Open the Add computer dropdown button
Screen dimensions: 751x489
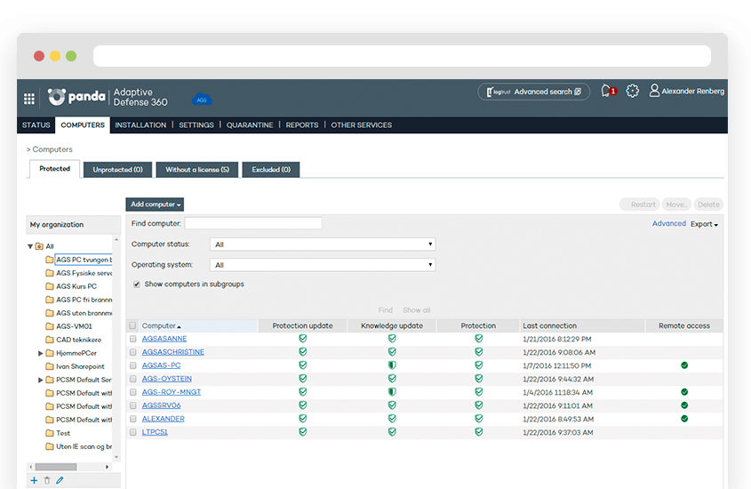(155, 204)
